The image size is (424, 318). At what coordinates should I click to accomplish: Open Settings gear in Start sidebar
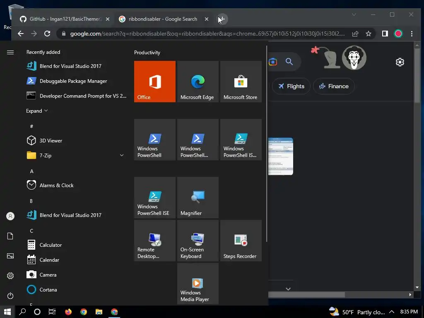tap(10, 275)
